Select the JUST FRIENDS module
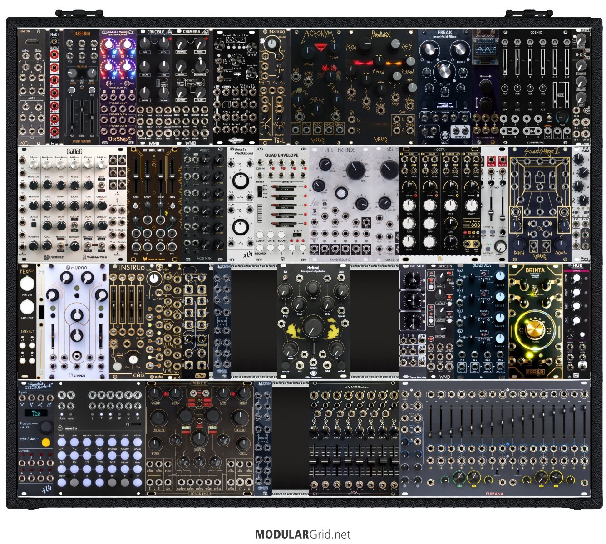The image size is (606, 544). (340, 204)
